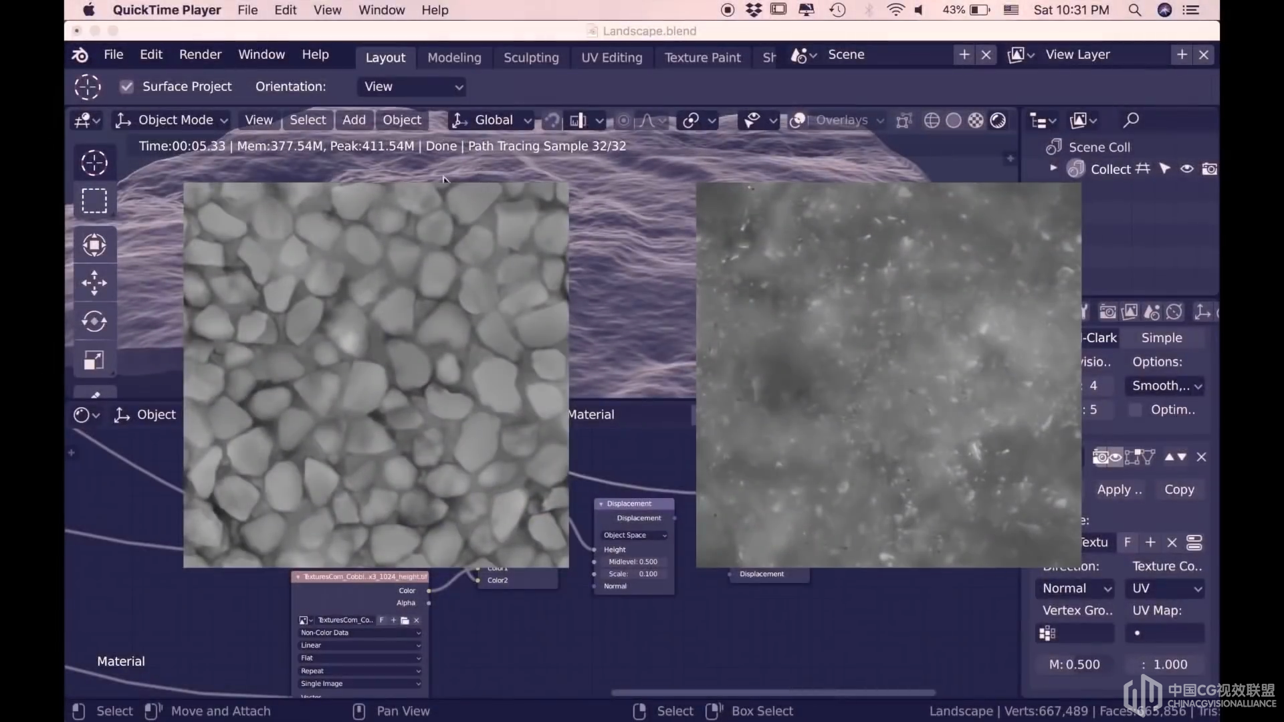
Task: Select the Select Box tool
Action: 94,201
